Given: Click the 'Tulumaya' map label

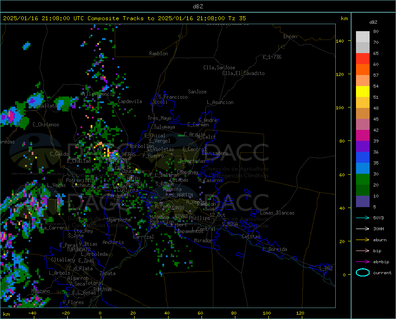Looking at the screenshot, I should 165,127.
